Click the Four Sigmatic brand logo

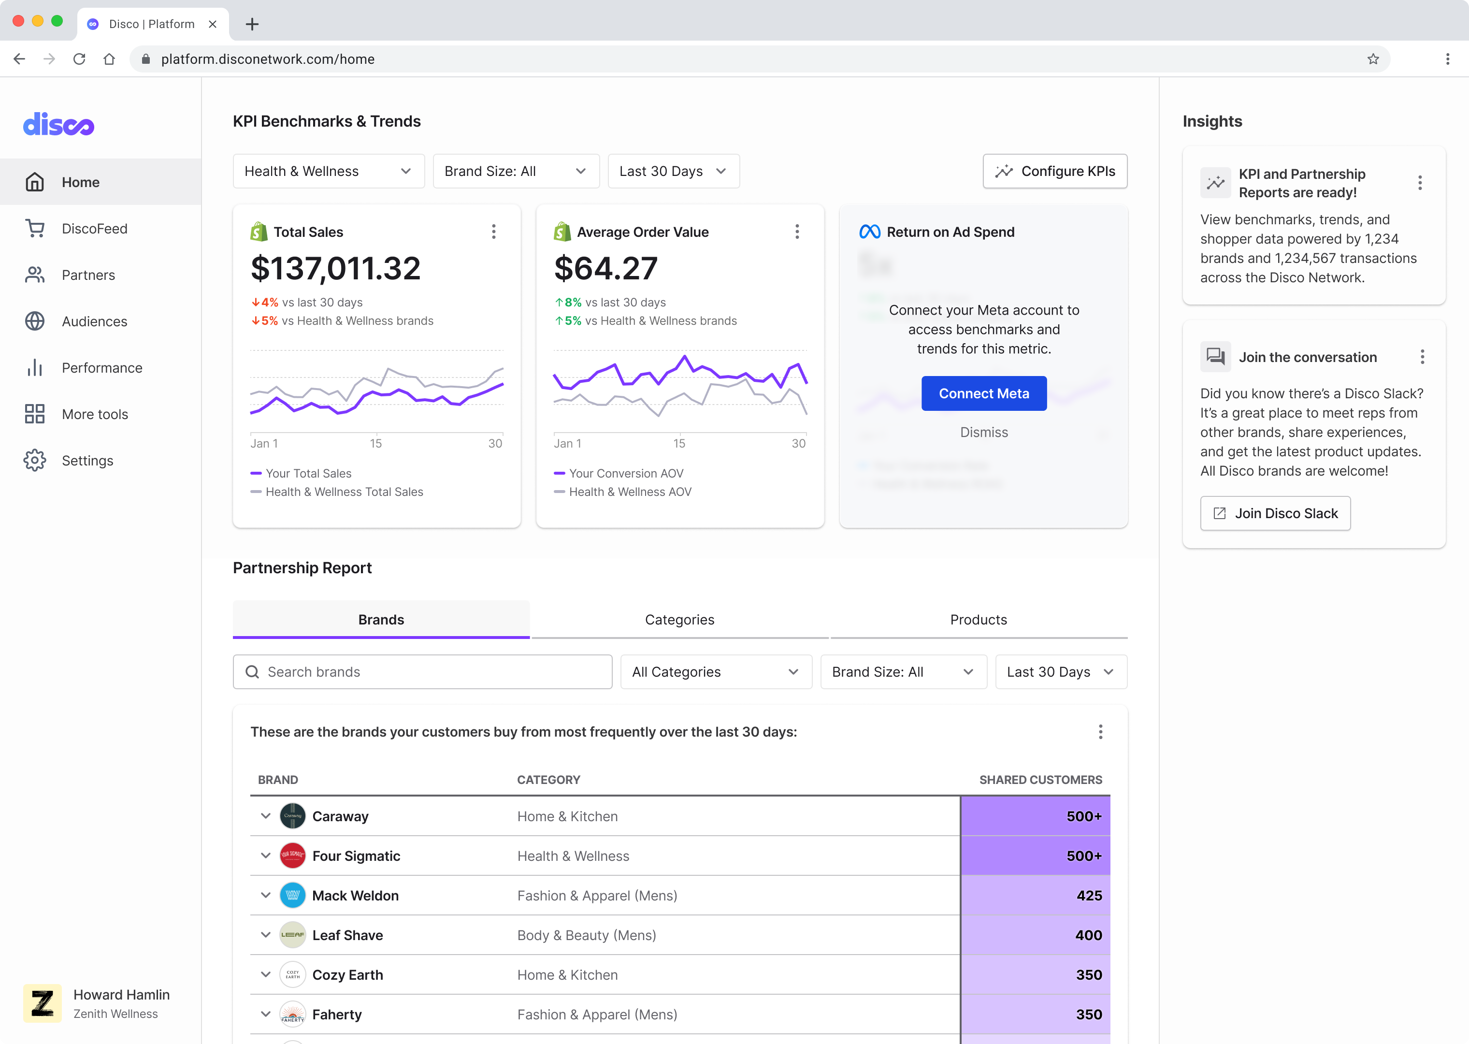click(x=292, y=855)
